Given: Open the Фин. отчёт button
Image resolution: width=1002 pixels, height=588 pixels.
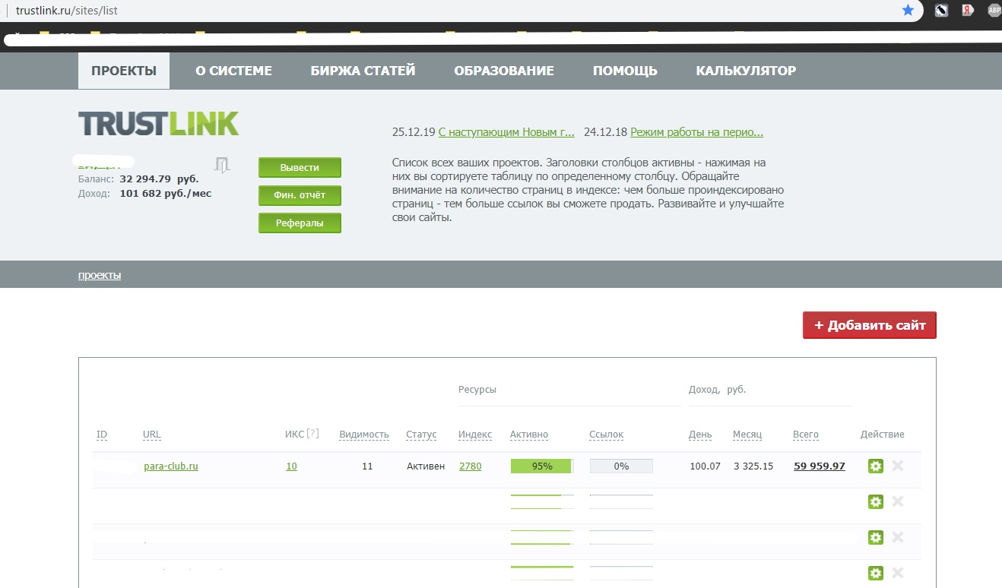Looking at the screenshot, I should click(300, 195).
